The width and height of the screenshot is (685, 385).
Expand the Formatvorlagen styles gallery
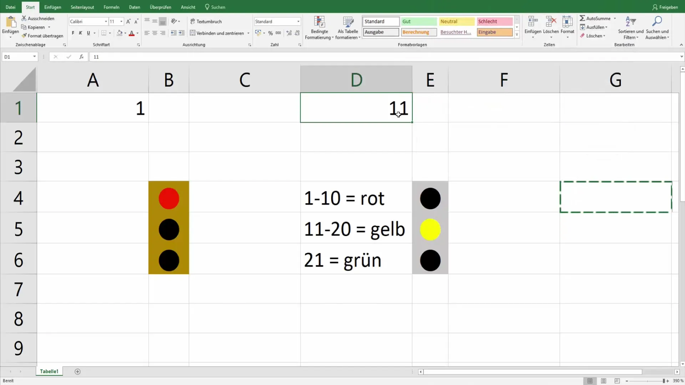coord(517,35)
